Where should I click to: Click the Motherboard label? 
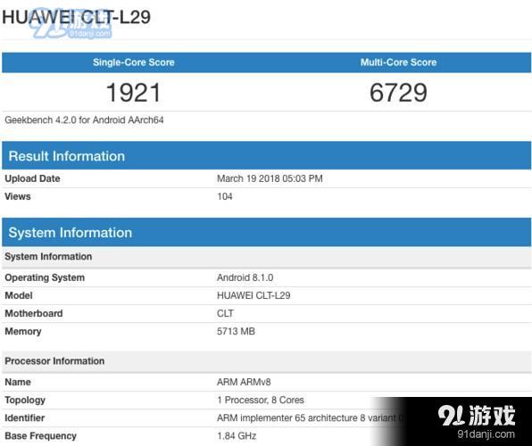34,313
